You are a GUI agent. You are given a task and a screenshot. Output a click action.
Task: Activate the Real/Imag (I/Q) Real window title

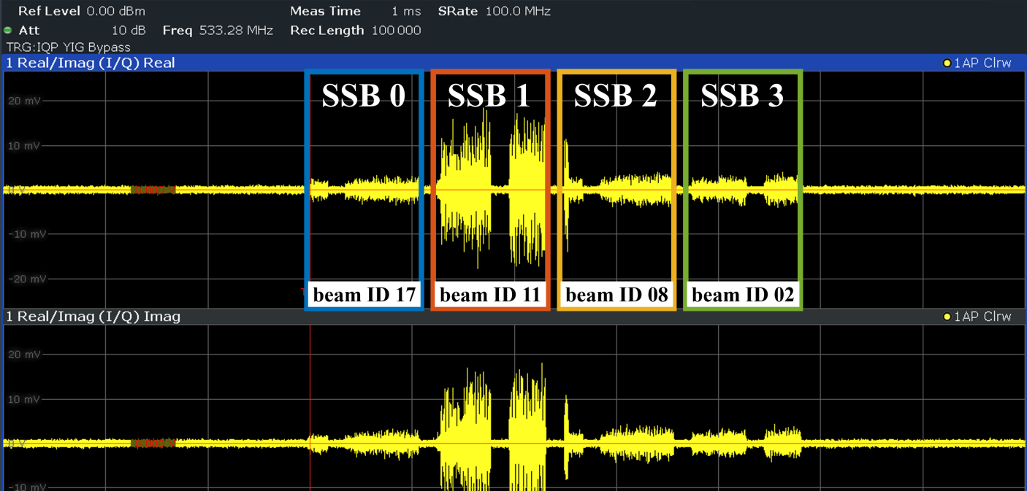pos(91,63)
